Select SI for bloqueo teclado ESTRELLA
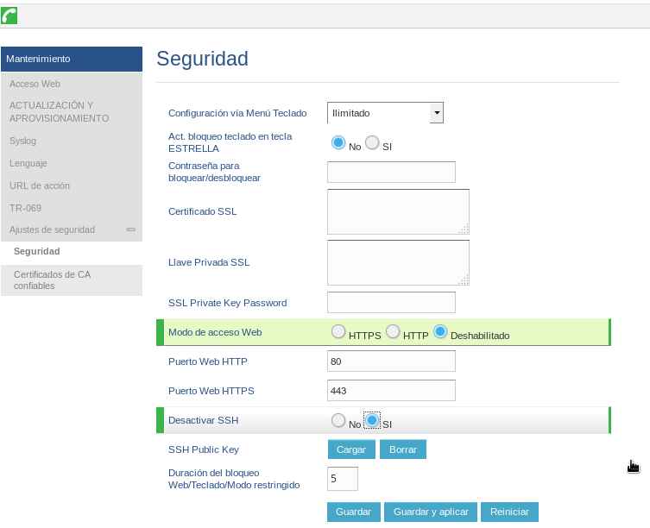650x528 pixels. (x=372, y=143)
